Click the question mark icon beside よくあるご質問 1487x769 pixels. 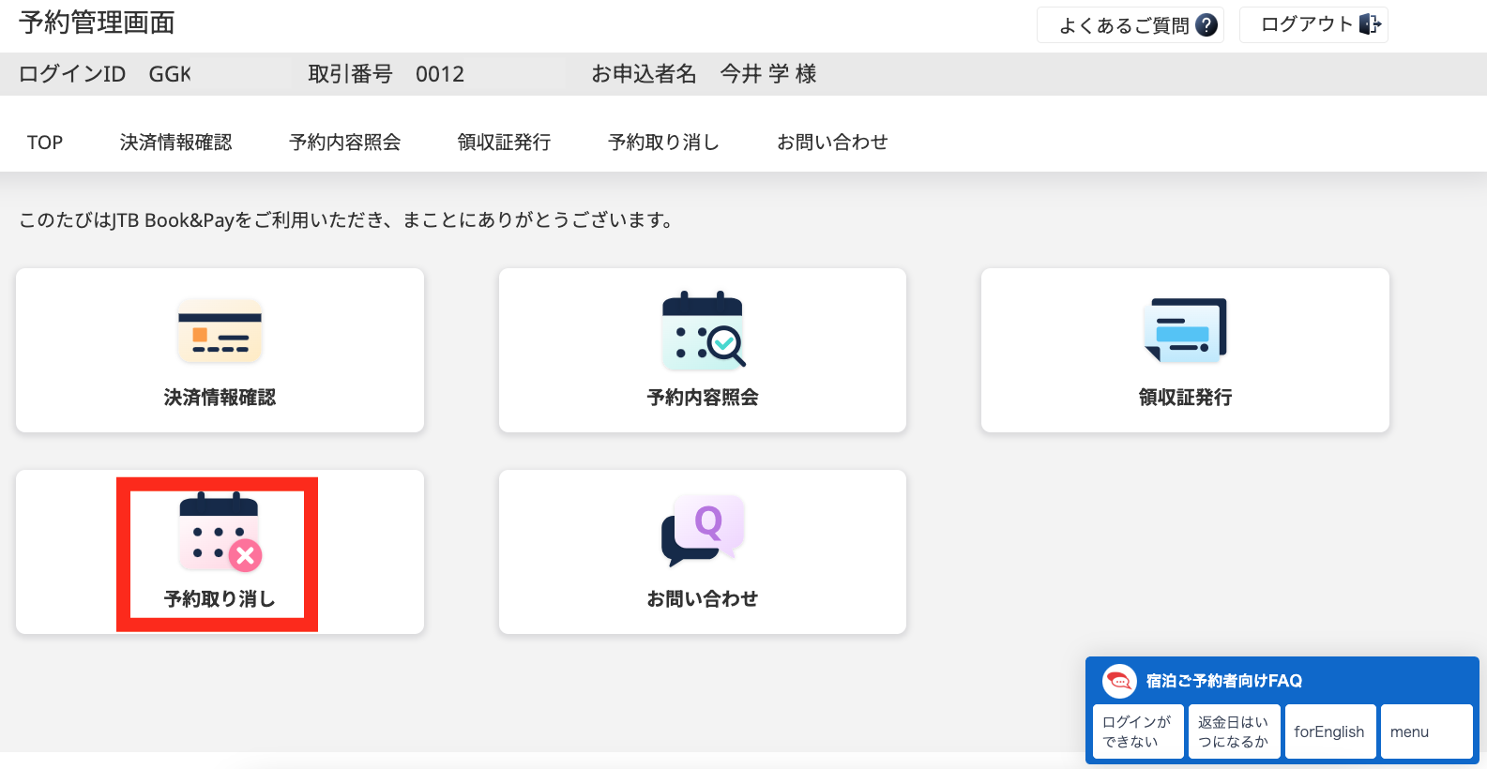[x=1206, y=25]
